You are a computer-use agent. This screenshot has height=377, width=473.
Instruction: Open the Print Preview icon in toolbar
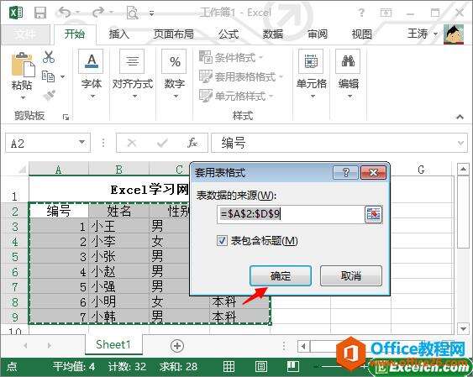click(x=133, y=13)
